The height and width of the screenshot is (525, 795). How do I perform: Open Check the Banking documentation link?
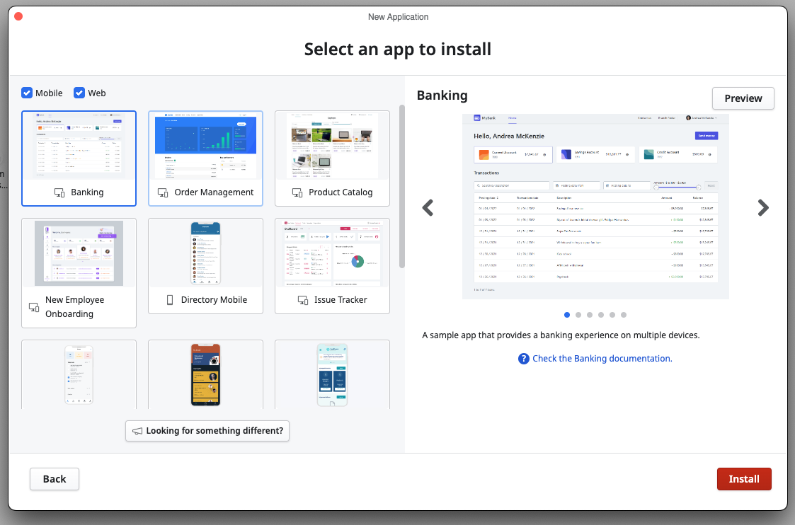click(602, 359)
